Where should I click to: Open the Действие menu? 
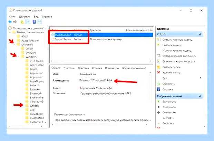25,17
